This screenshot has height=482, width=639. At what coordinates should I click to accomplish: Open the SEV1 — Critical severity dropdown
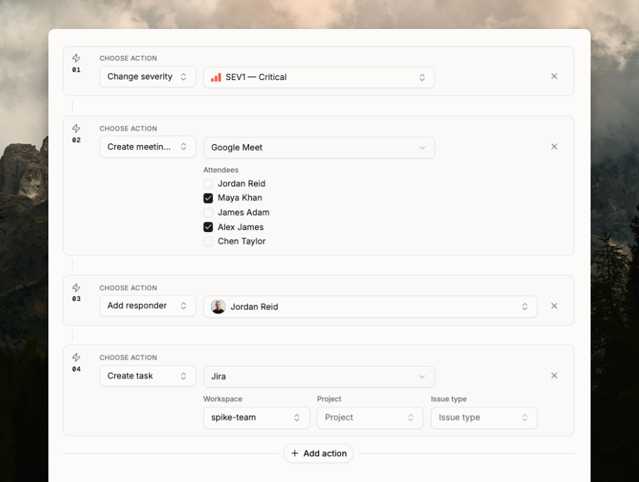pos(319,77)
